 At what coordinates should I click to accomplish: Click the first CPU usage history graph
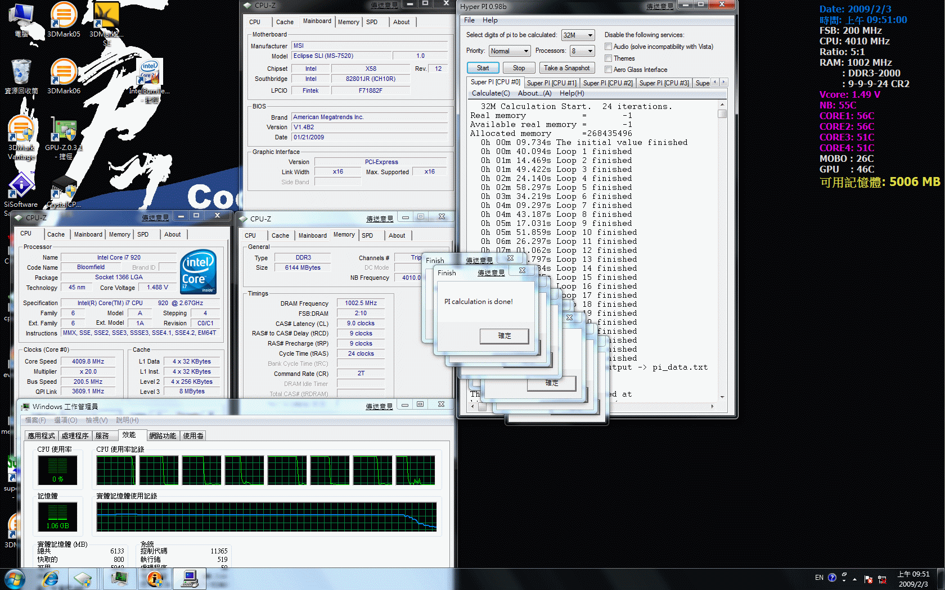coord(116,470)
